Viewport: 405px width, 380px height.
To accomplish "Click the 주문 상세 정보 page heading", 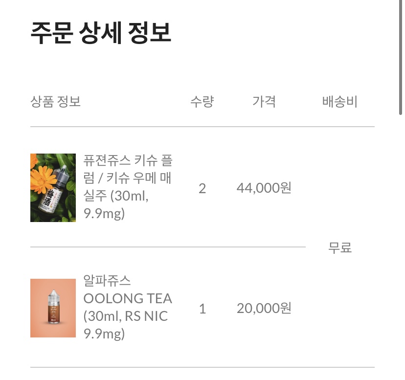I will 101,33.
